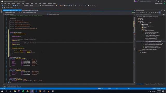Click the editor split-window handle icon
The height and width of the screenshot is (93, 166).
(134, 16)
